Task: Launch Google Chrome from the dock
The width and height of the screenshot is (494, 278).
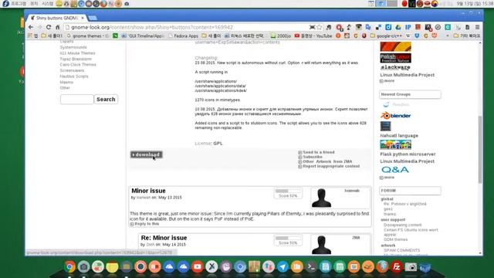Action: point(69,267)
